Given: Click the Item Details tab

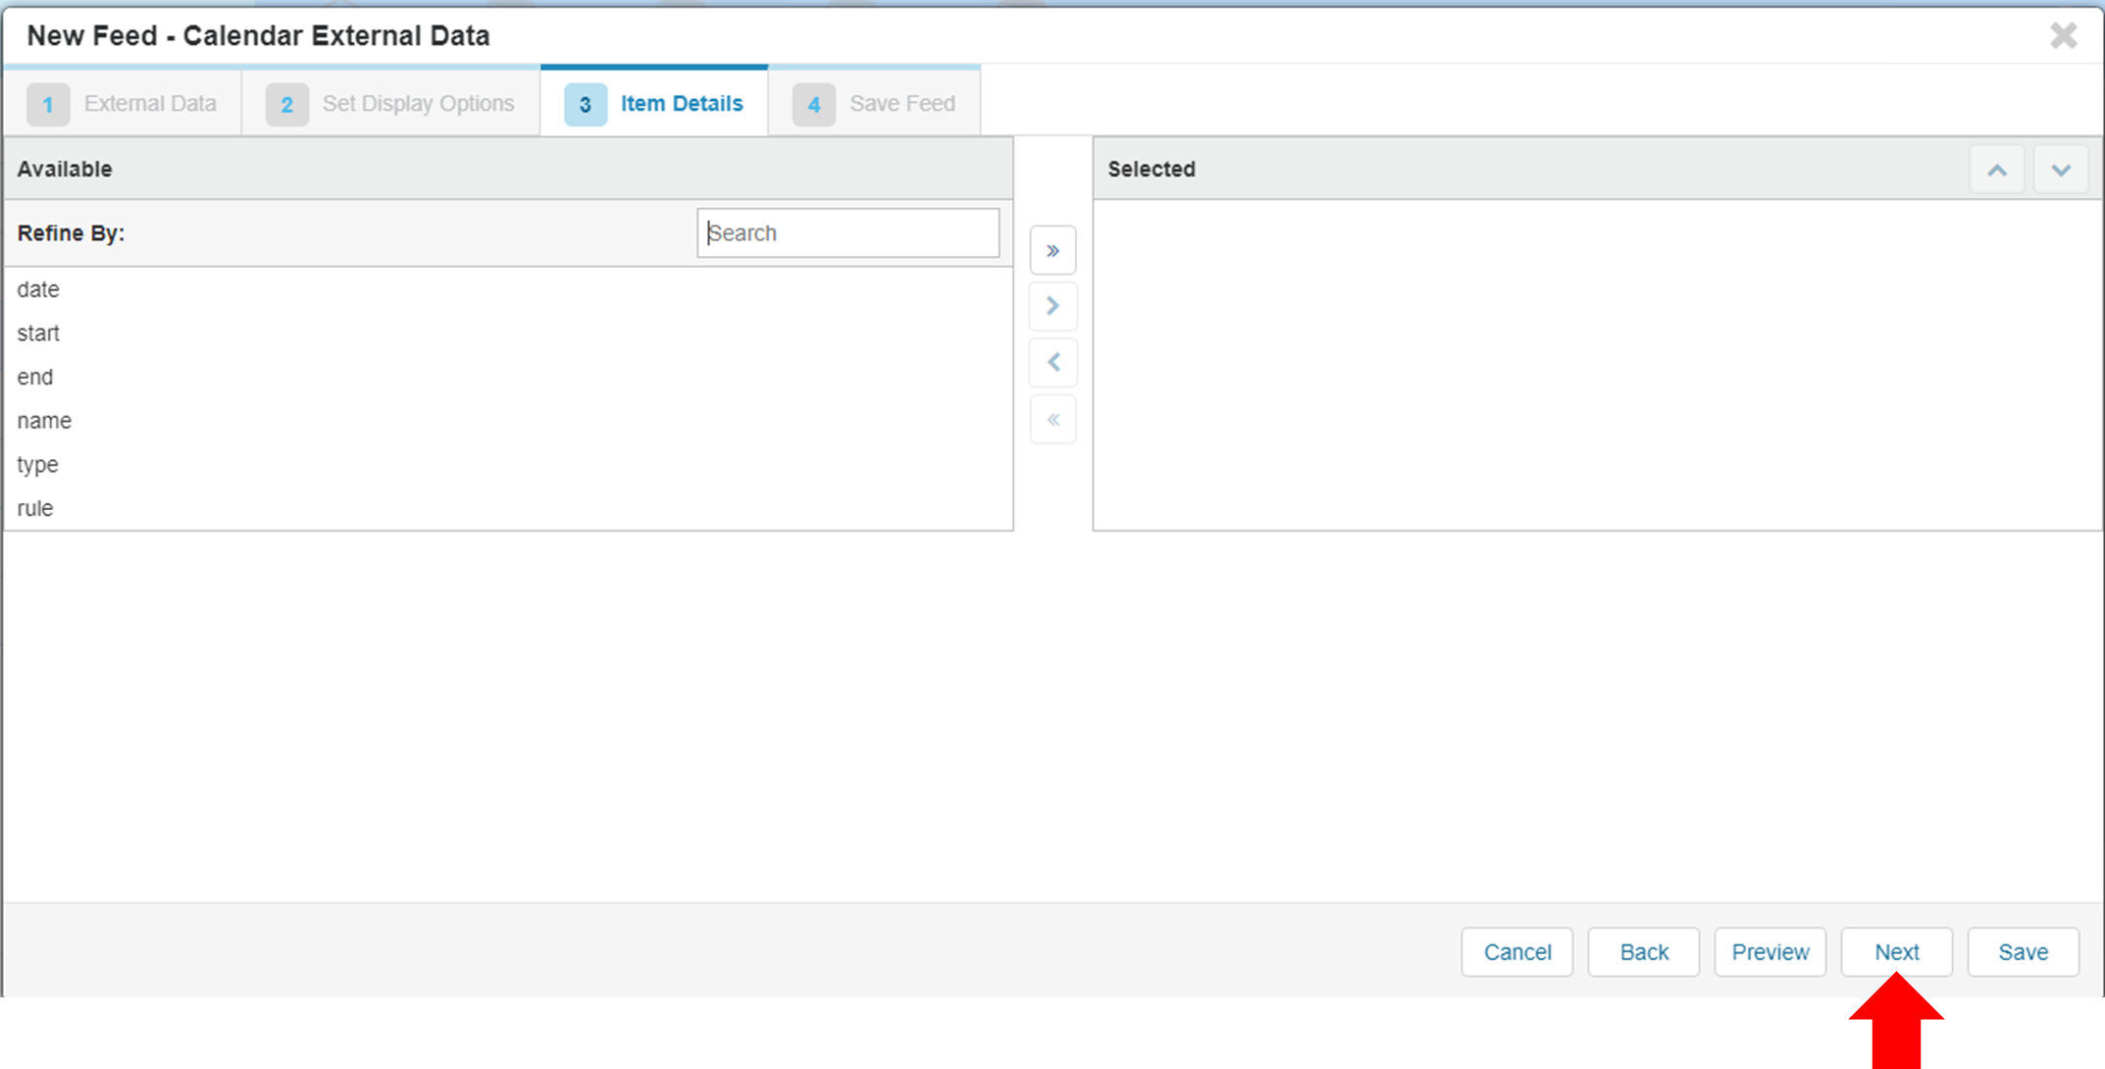Looking at the screenshot, I should click(x=682, y=103).
